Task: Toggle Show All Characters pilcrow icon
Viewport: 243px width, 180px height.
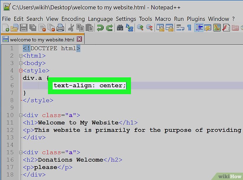Action: pyautogui.click(x=189, y=28)
